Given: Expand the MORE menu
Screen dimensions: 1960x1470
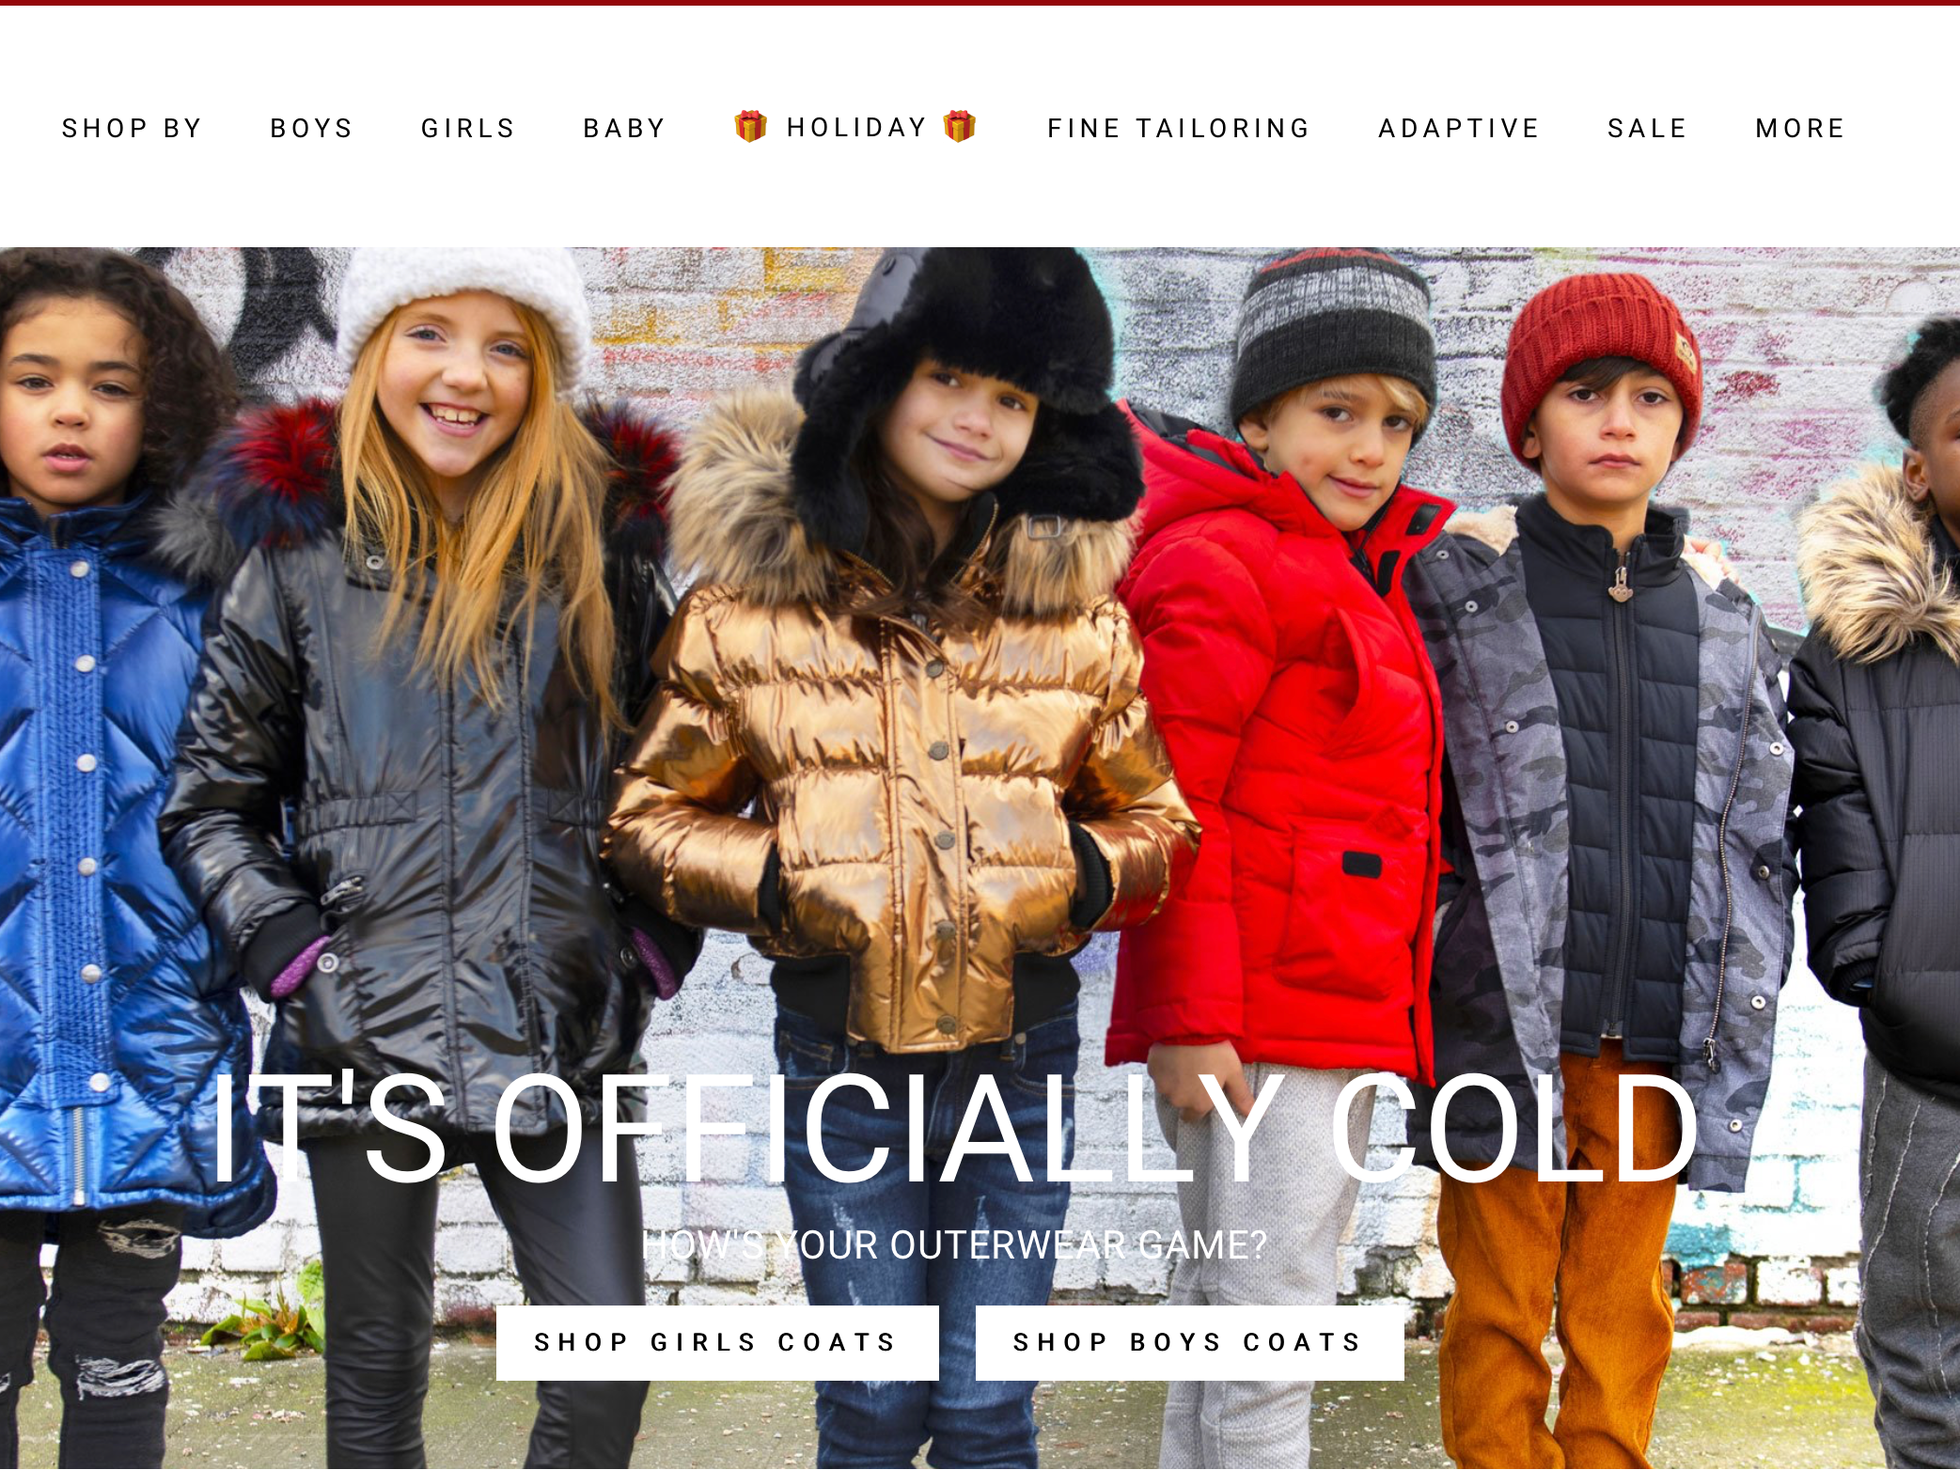Looking at the screenshot, I should point(1800,128).
